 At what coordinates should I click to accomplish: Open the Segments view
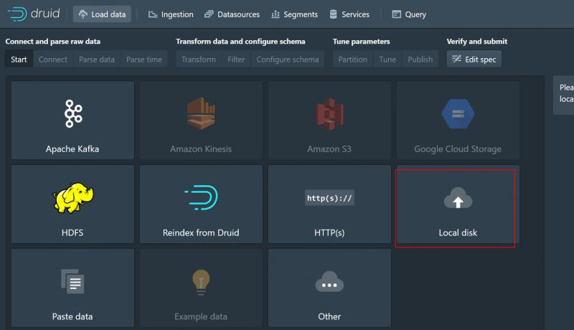click(294, 14)
